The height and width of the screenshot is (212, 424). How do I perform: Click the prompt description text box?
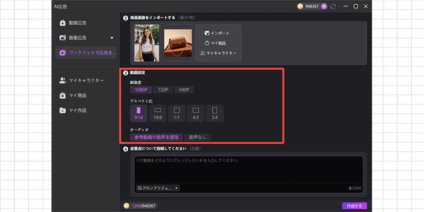(249, 170)
